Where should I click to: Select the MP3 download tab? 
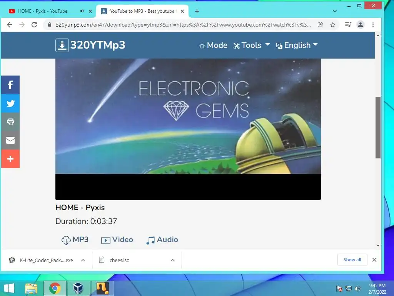pos(75,240)
